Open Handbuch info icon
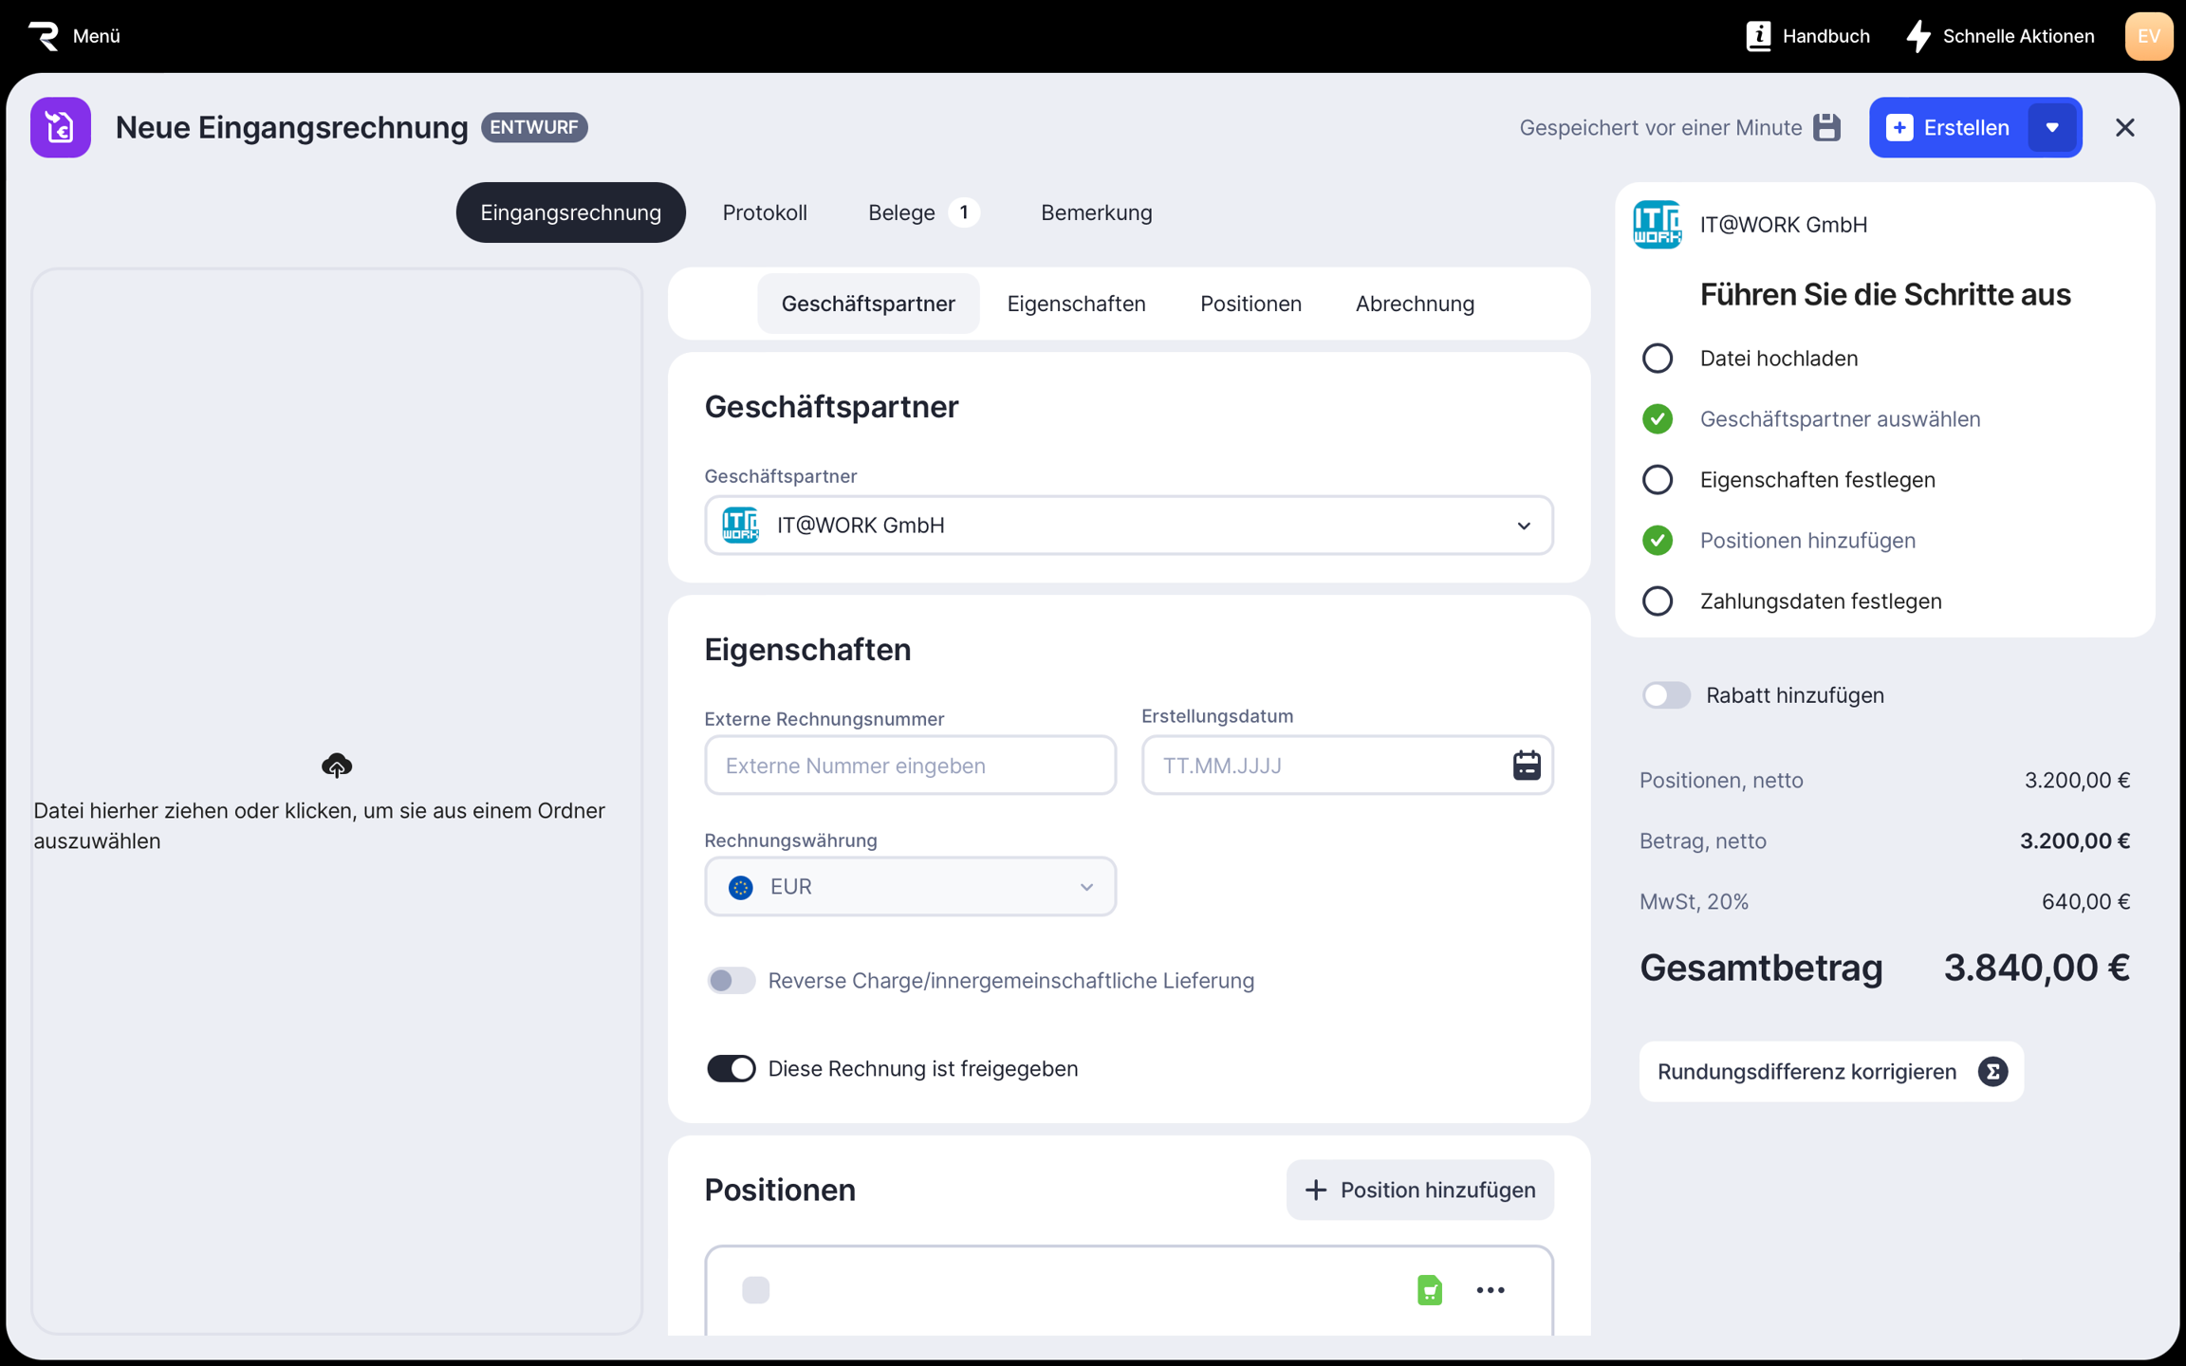The height and width of the screenshot is (1366, 2186). coord(1758,36)
